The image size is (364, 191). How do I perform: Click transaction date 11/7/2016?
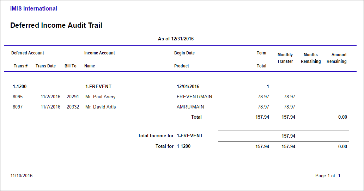[x=50, y=107]
